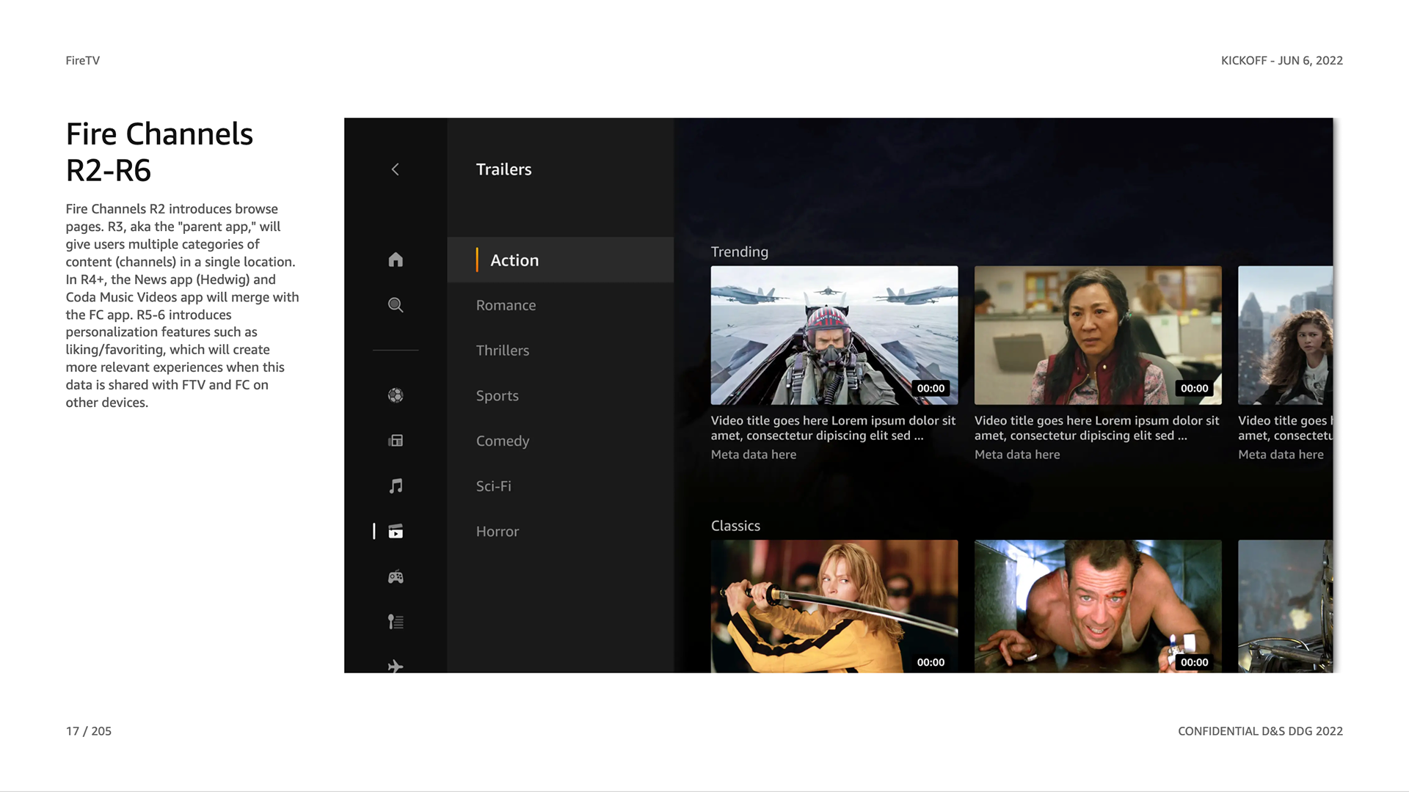Select the News newspaper channel icon
The image size is (1409, 792).
396,441
